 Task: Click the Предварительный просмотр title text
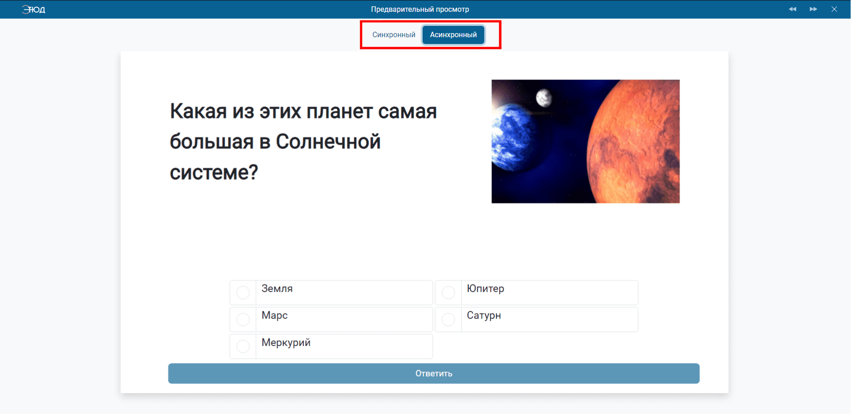(420, 9)
